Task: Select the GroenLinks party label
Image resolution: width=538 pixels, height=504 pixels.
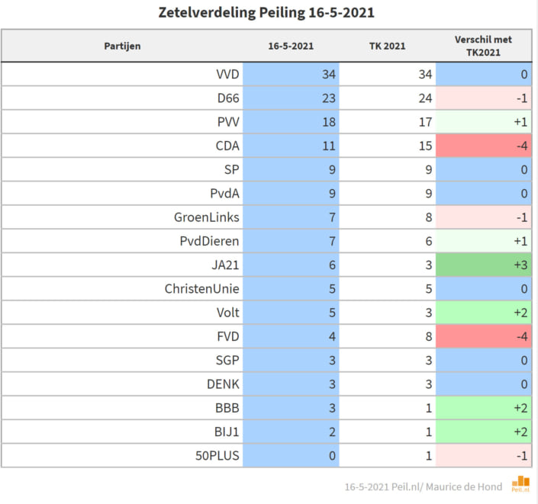Action: [207, 217]
